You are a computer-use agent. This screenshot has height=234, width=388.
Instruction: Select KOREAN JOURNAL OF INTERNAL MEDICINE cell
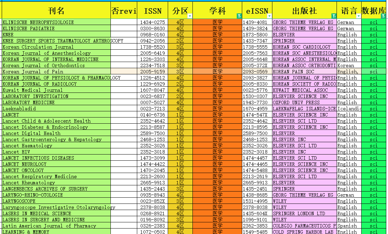click(x=56, y=59)
